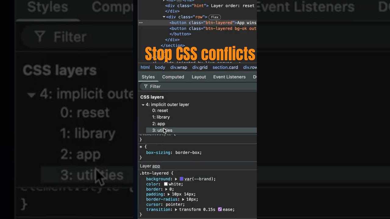The width and height of the screenshot is (390, 219).
Task: Select the 3: utilities layer row
Action: click(x=201, y=130)
